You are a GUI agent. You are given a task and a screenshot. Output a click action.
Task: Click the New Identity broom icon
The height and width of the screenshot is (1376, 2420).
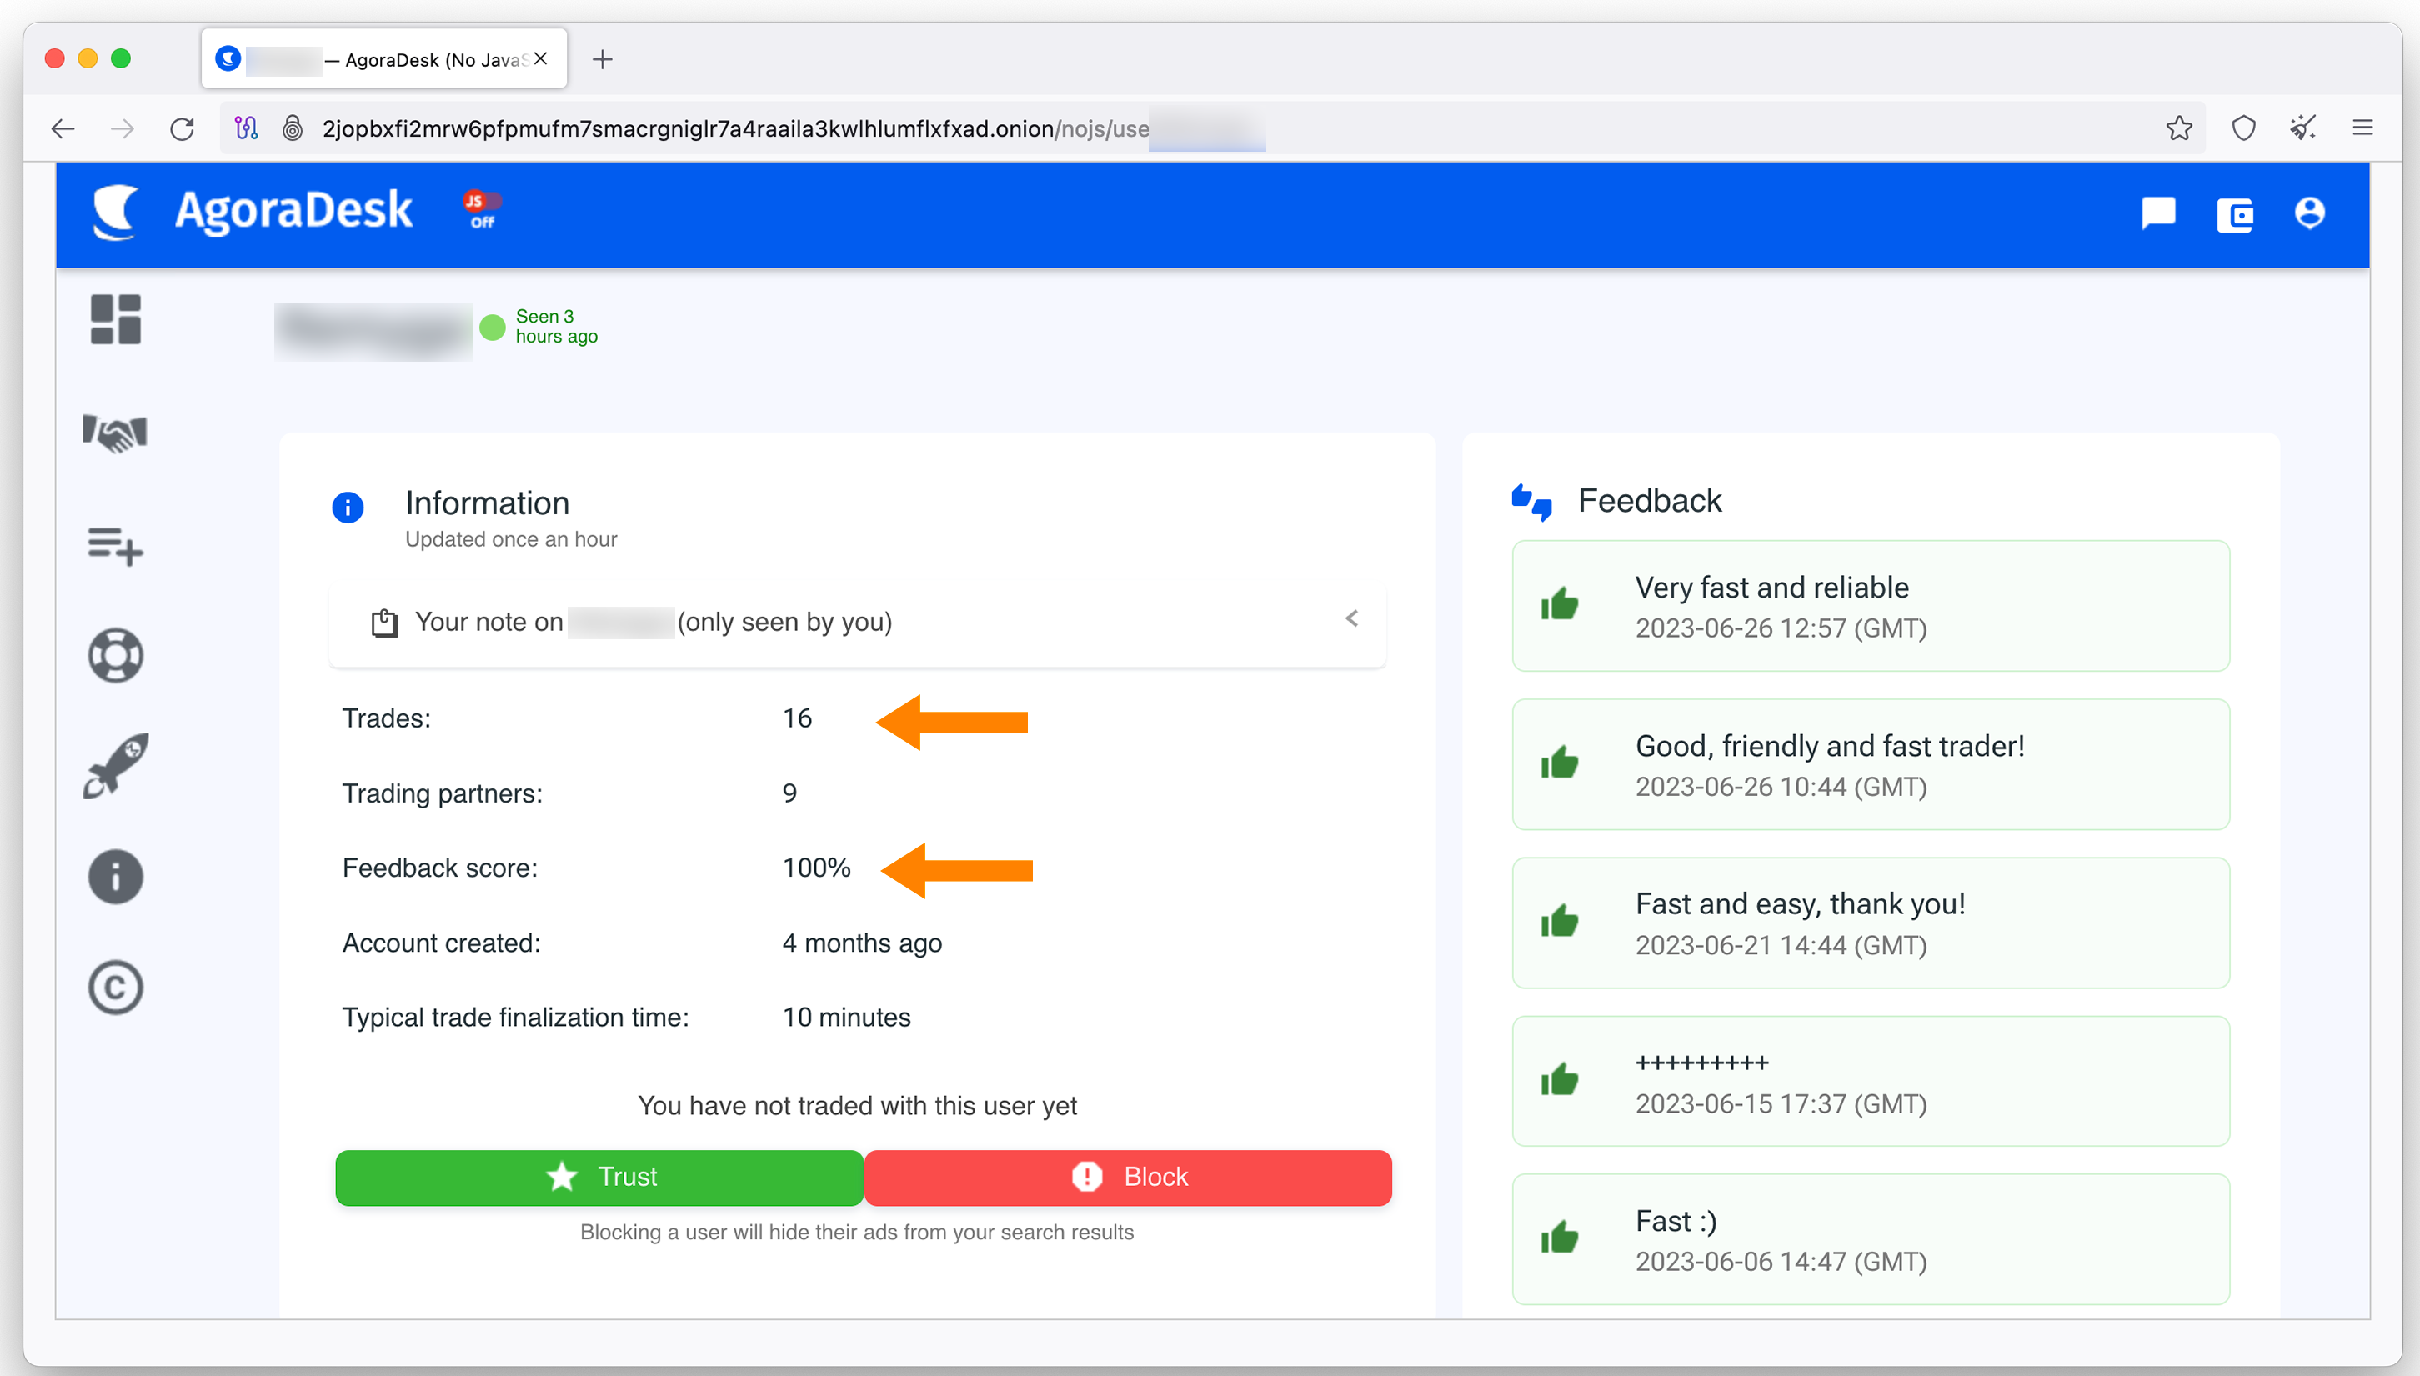[2304, 128]
